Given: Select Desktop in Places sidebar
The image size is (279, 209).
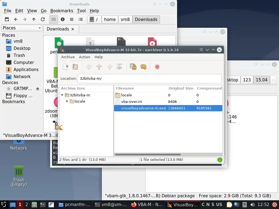Looking at the screenshot, I should [22, 48].
